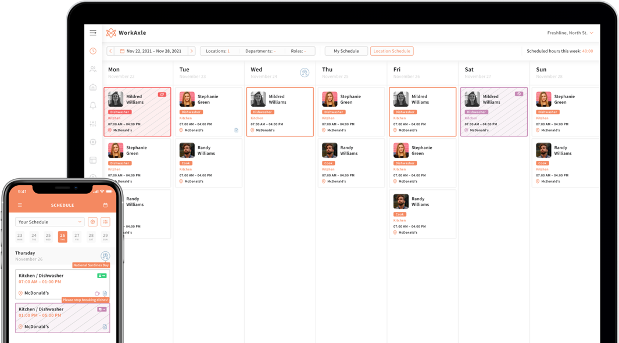
Task: Go to previous week with the left arrow
Action: [x=110, y=51]
